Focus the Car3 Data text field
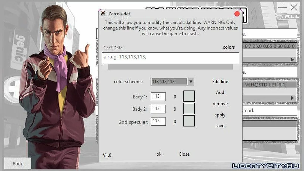Image resolution: width=304 pixels, height=171 pixels. tap(170, 58)
